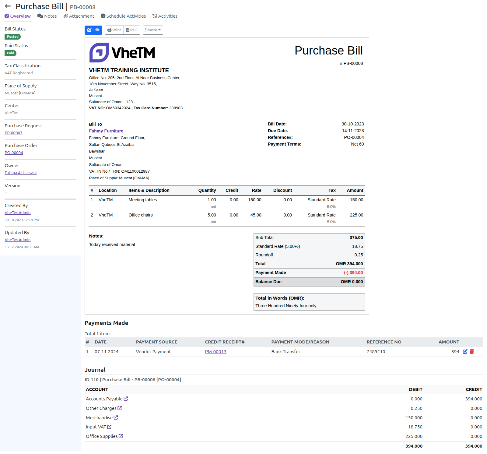Click 'VAT Registered' tax classification value
The width and height of the screenshot is (487, 454).
(19, 73)
